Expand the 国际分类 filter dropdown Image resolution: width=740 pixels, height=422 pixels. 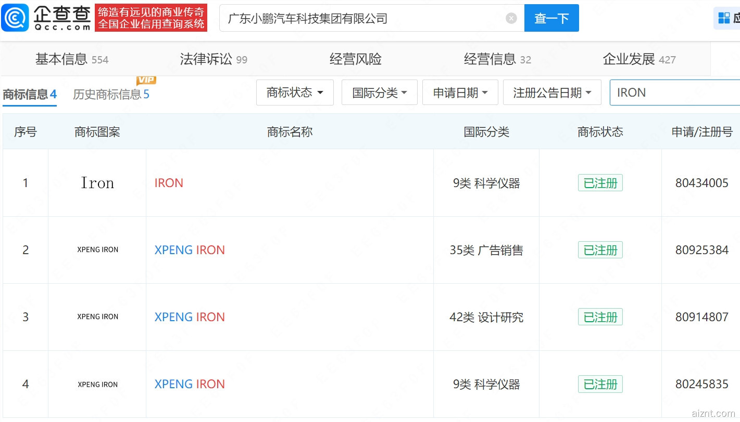(380, 93)
